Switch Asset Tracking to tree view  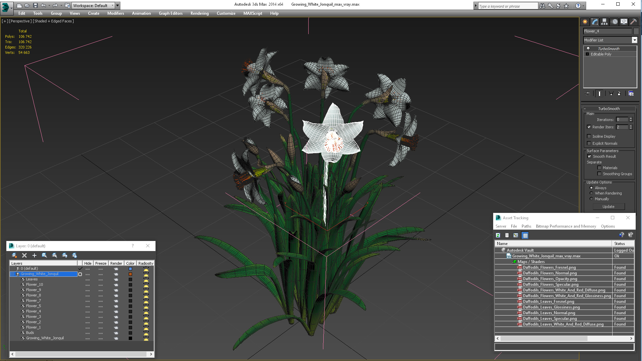point(516,235)
